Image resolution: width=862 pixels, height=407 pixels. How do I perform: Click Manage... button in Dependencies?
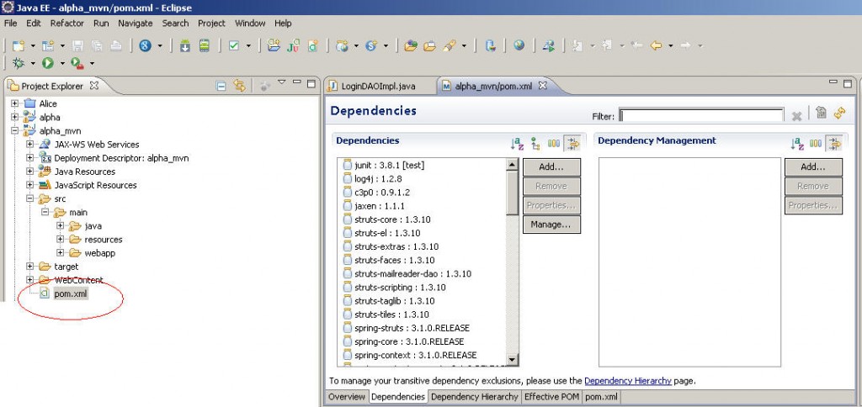click(x=551, y=224)
